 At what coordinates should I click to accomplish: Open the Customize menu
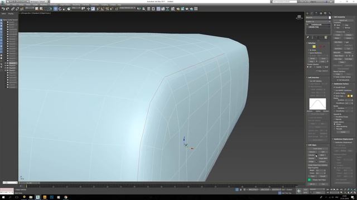pyautogui.click(x=94, y=4)
